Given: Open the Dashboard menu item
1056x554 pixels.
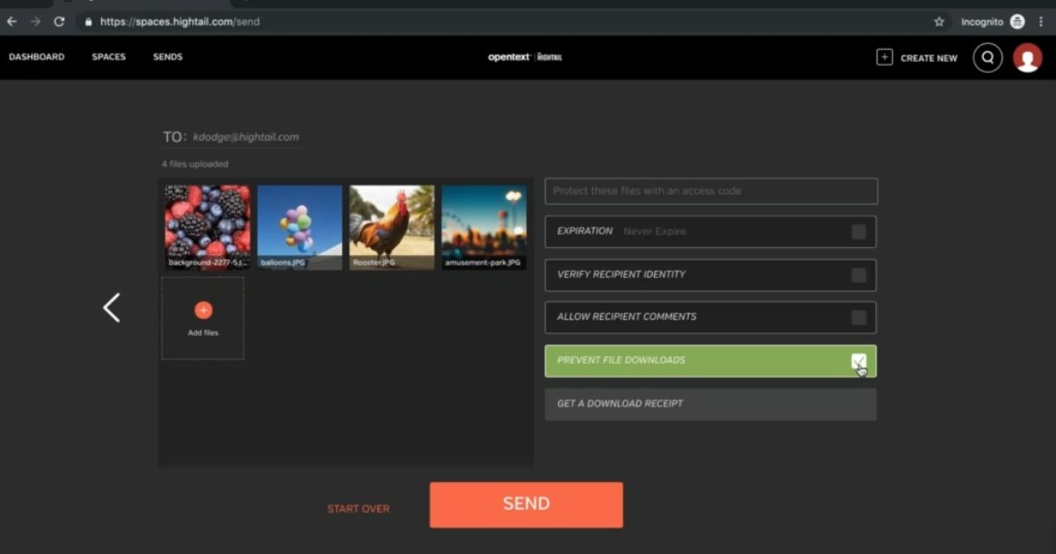Looking at the screenshot, I should 37,57.
